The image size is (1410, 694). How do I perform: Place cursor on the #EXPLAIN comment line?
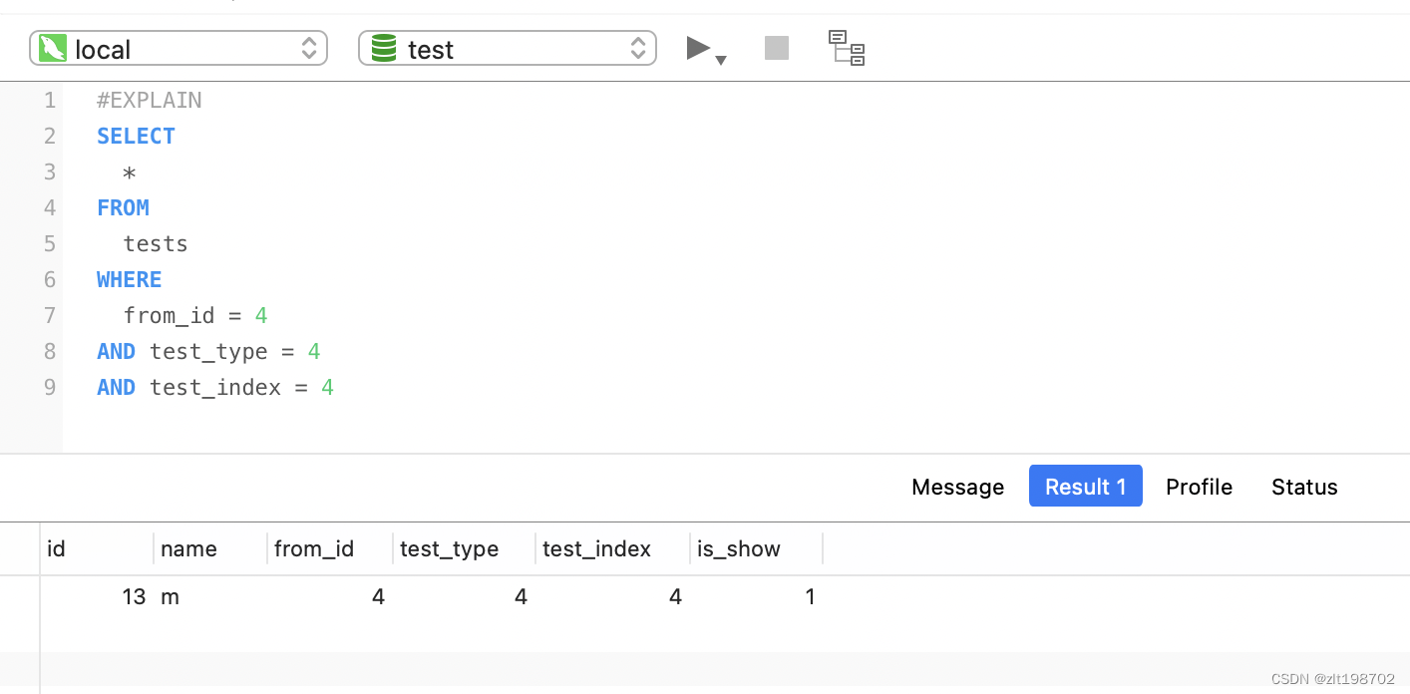pos(150,100)
